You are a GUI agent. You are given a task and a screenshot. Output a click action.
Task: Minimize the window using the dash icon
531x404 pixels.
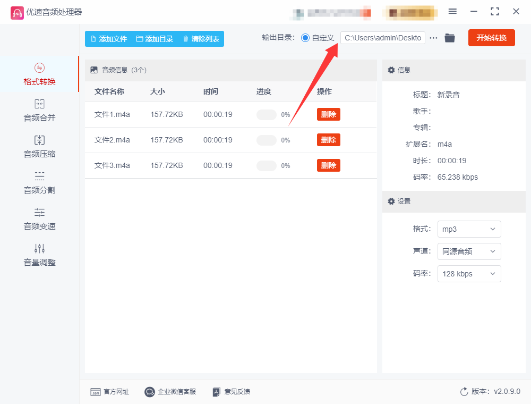point(474,12)
